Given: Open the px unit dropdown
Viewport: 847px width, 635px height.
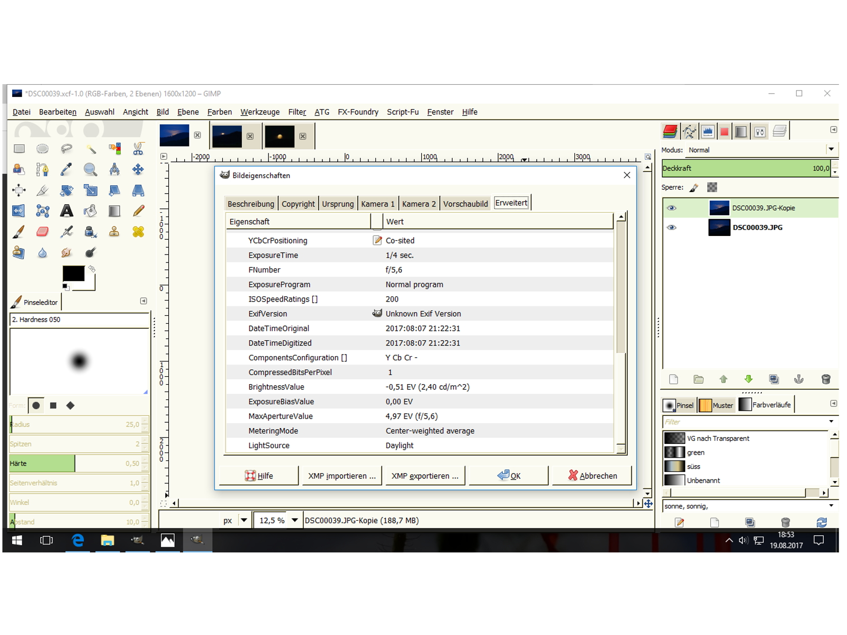Looking at the screenshot, I should tap(244, 520).
